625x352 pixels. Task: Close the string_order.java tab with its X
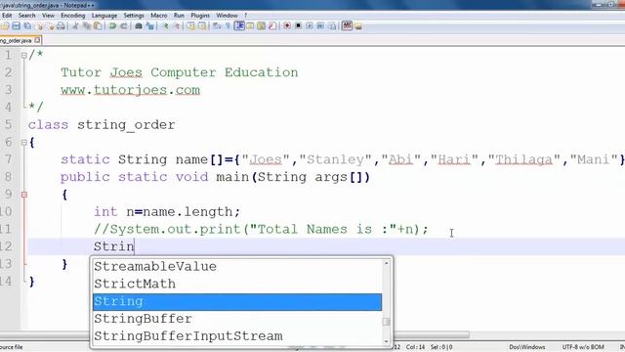click(37, 40)
